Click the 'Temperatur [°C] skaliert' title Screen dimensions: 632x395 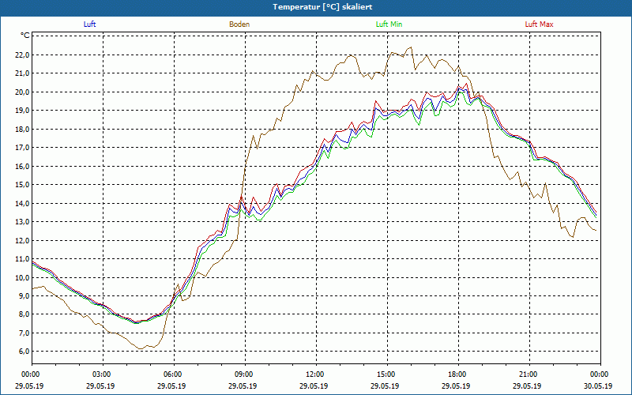(322, 7)
